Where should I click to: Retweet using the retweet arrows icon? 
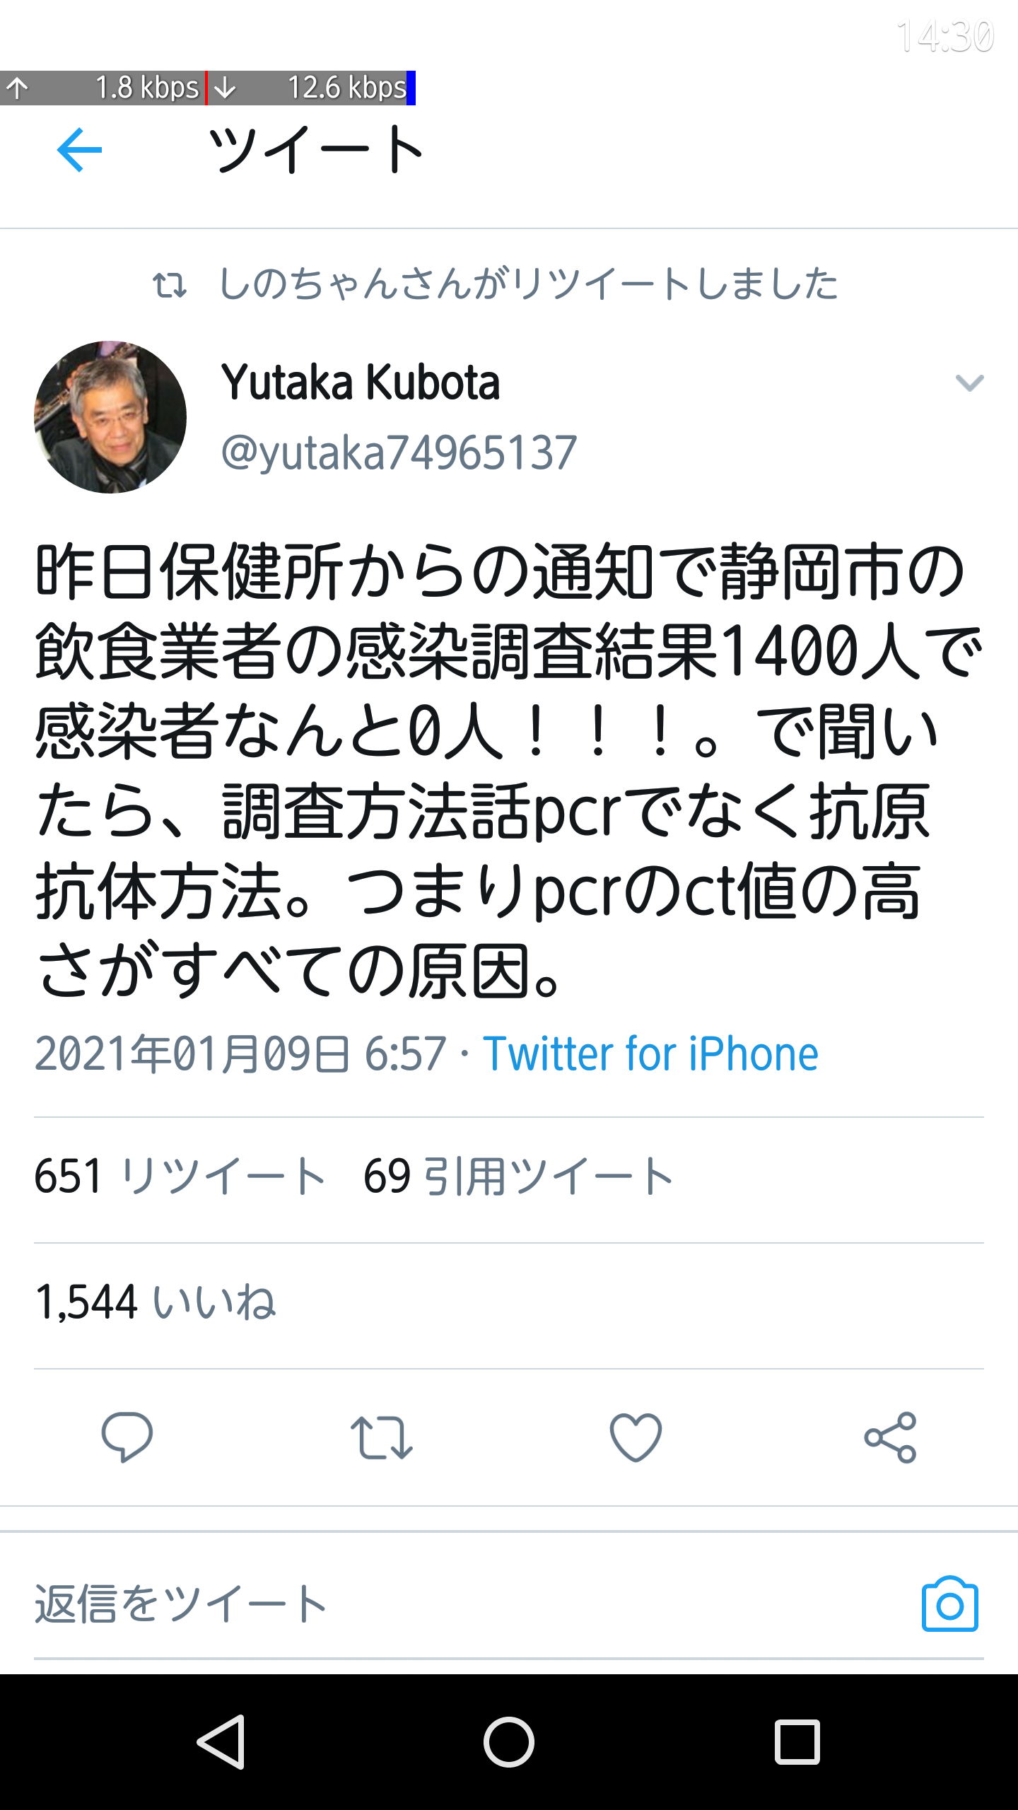382,1437
